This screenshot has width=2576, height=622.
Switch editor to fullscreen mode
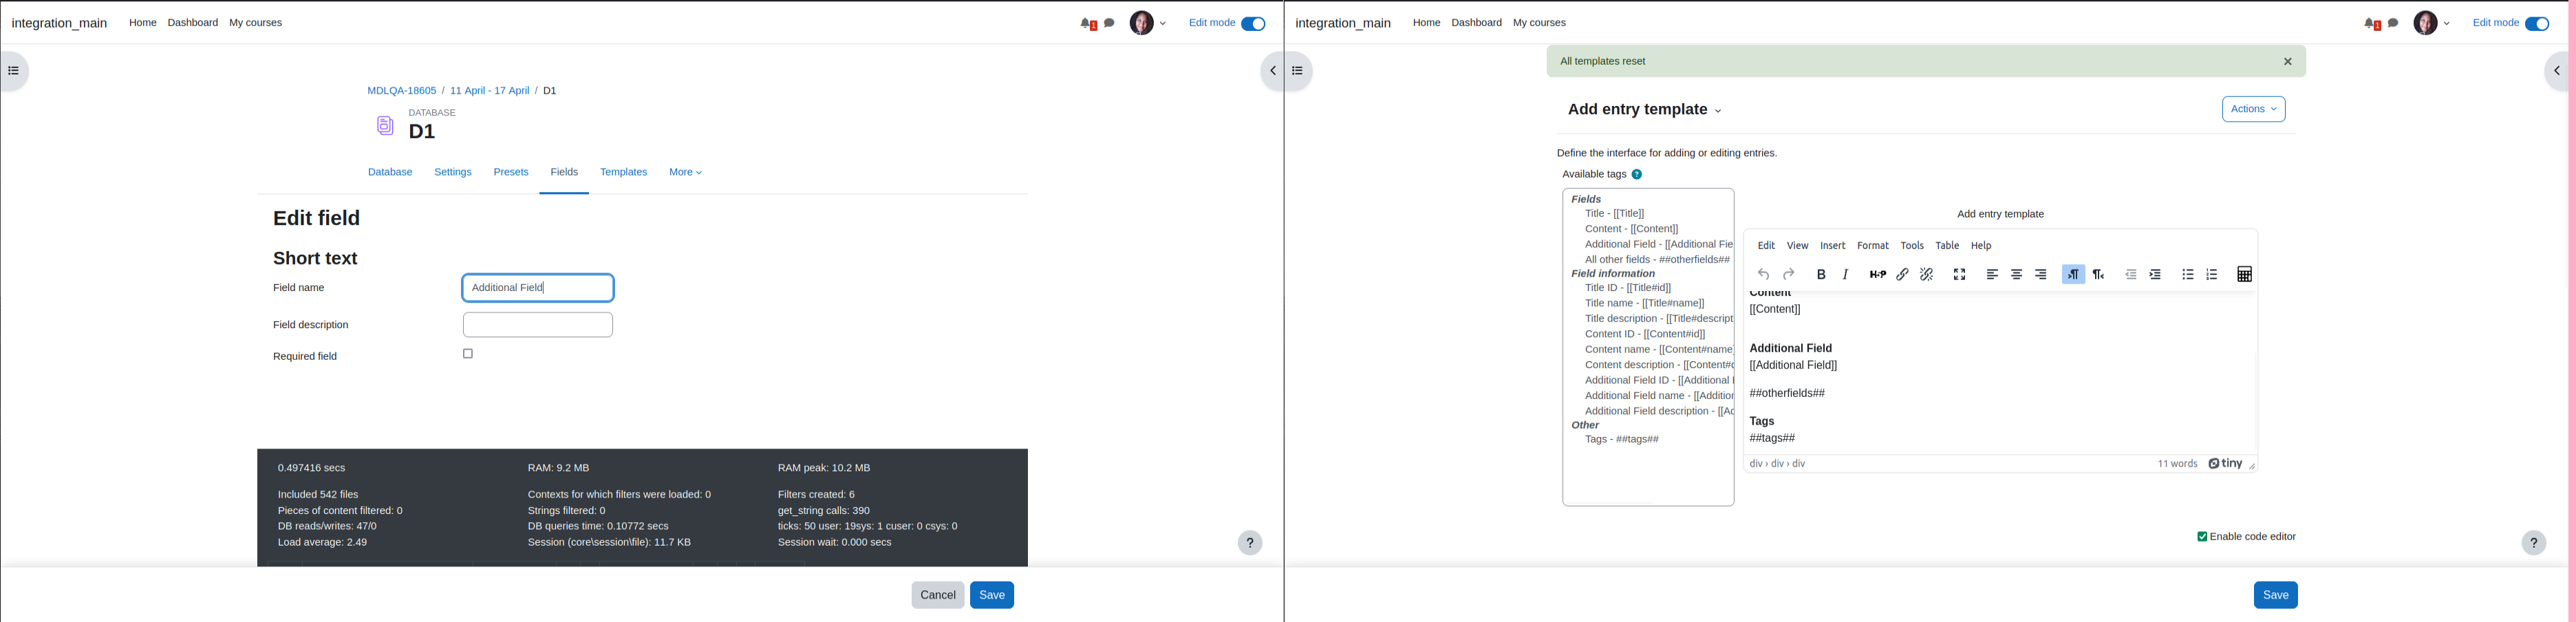coord(1960,274)
